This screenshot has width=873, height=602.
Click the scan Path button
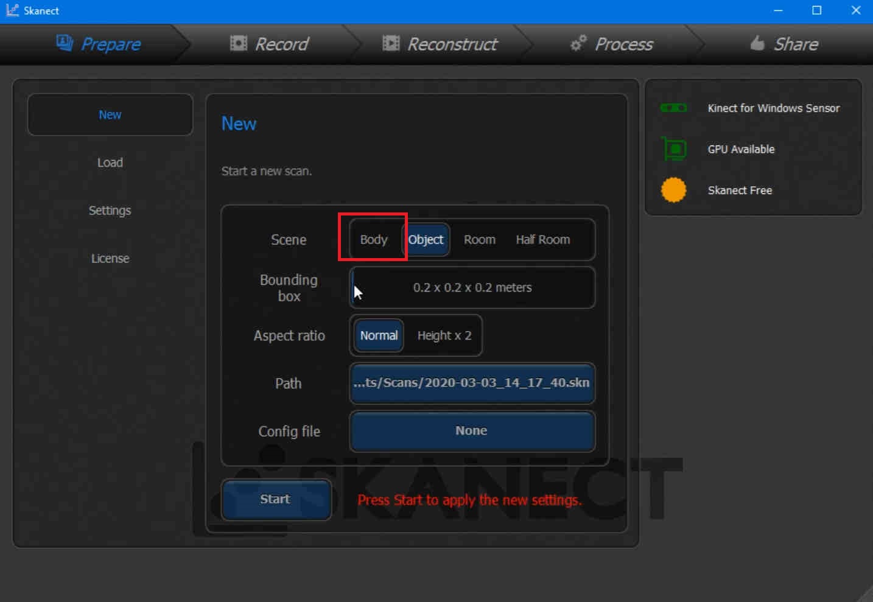[x=472, y=383]
